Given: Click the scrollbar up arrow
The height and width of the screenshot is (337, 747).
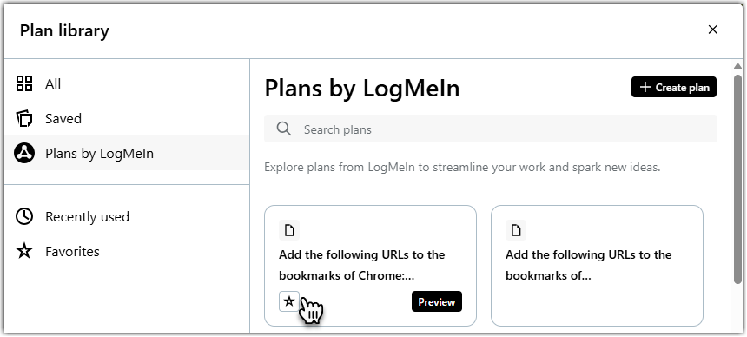Looking at the screenshot, I should tap(737, 67).
